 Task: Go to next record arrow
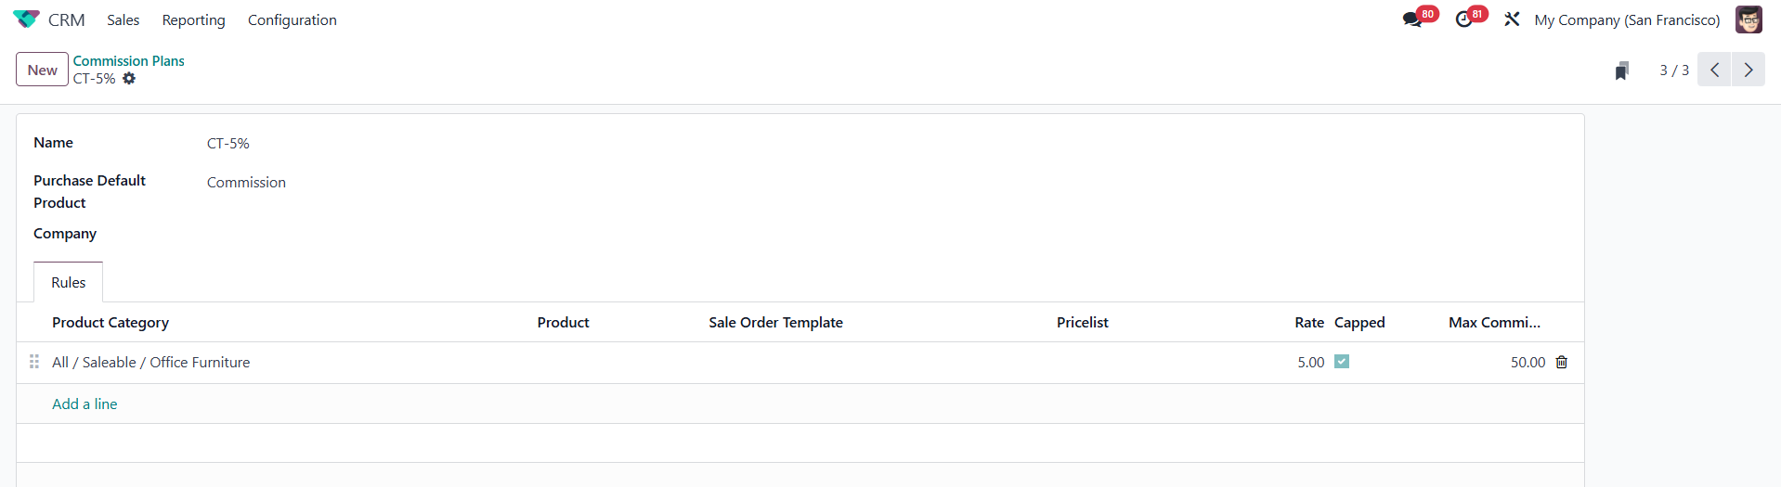(x=1748, y=70)
